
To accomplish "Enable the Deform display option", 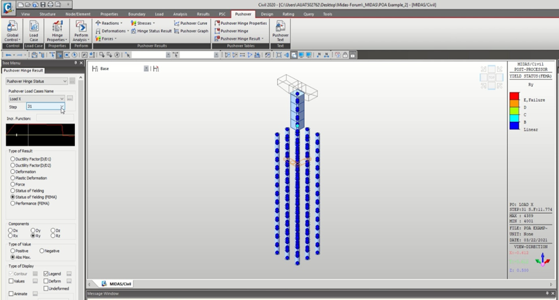I will (46, 281).
